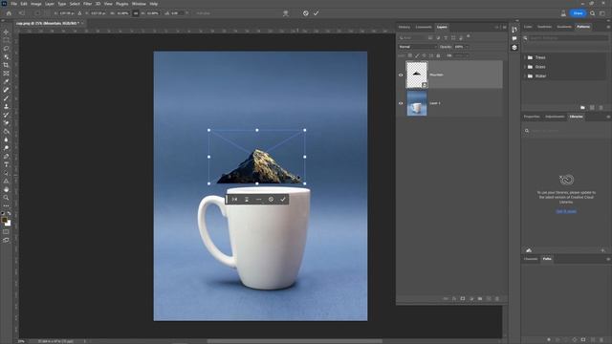The width and height of the screenshot is (612, 344).
Task: Select the Brush tool
Action: (x=6, y=98)
